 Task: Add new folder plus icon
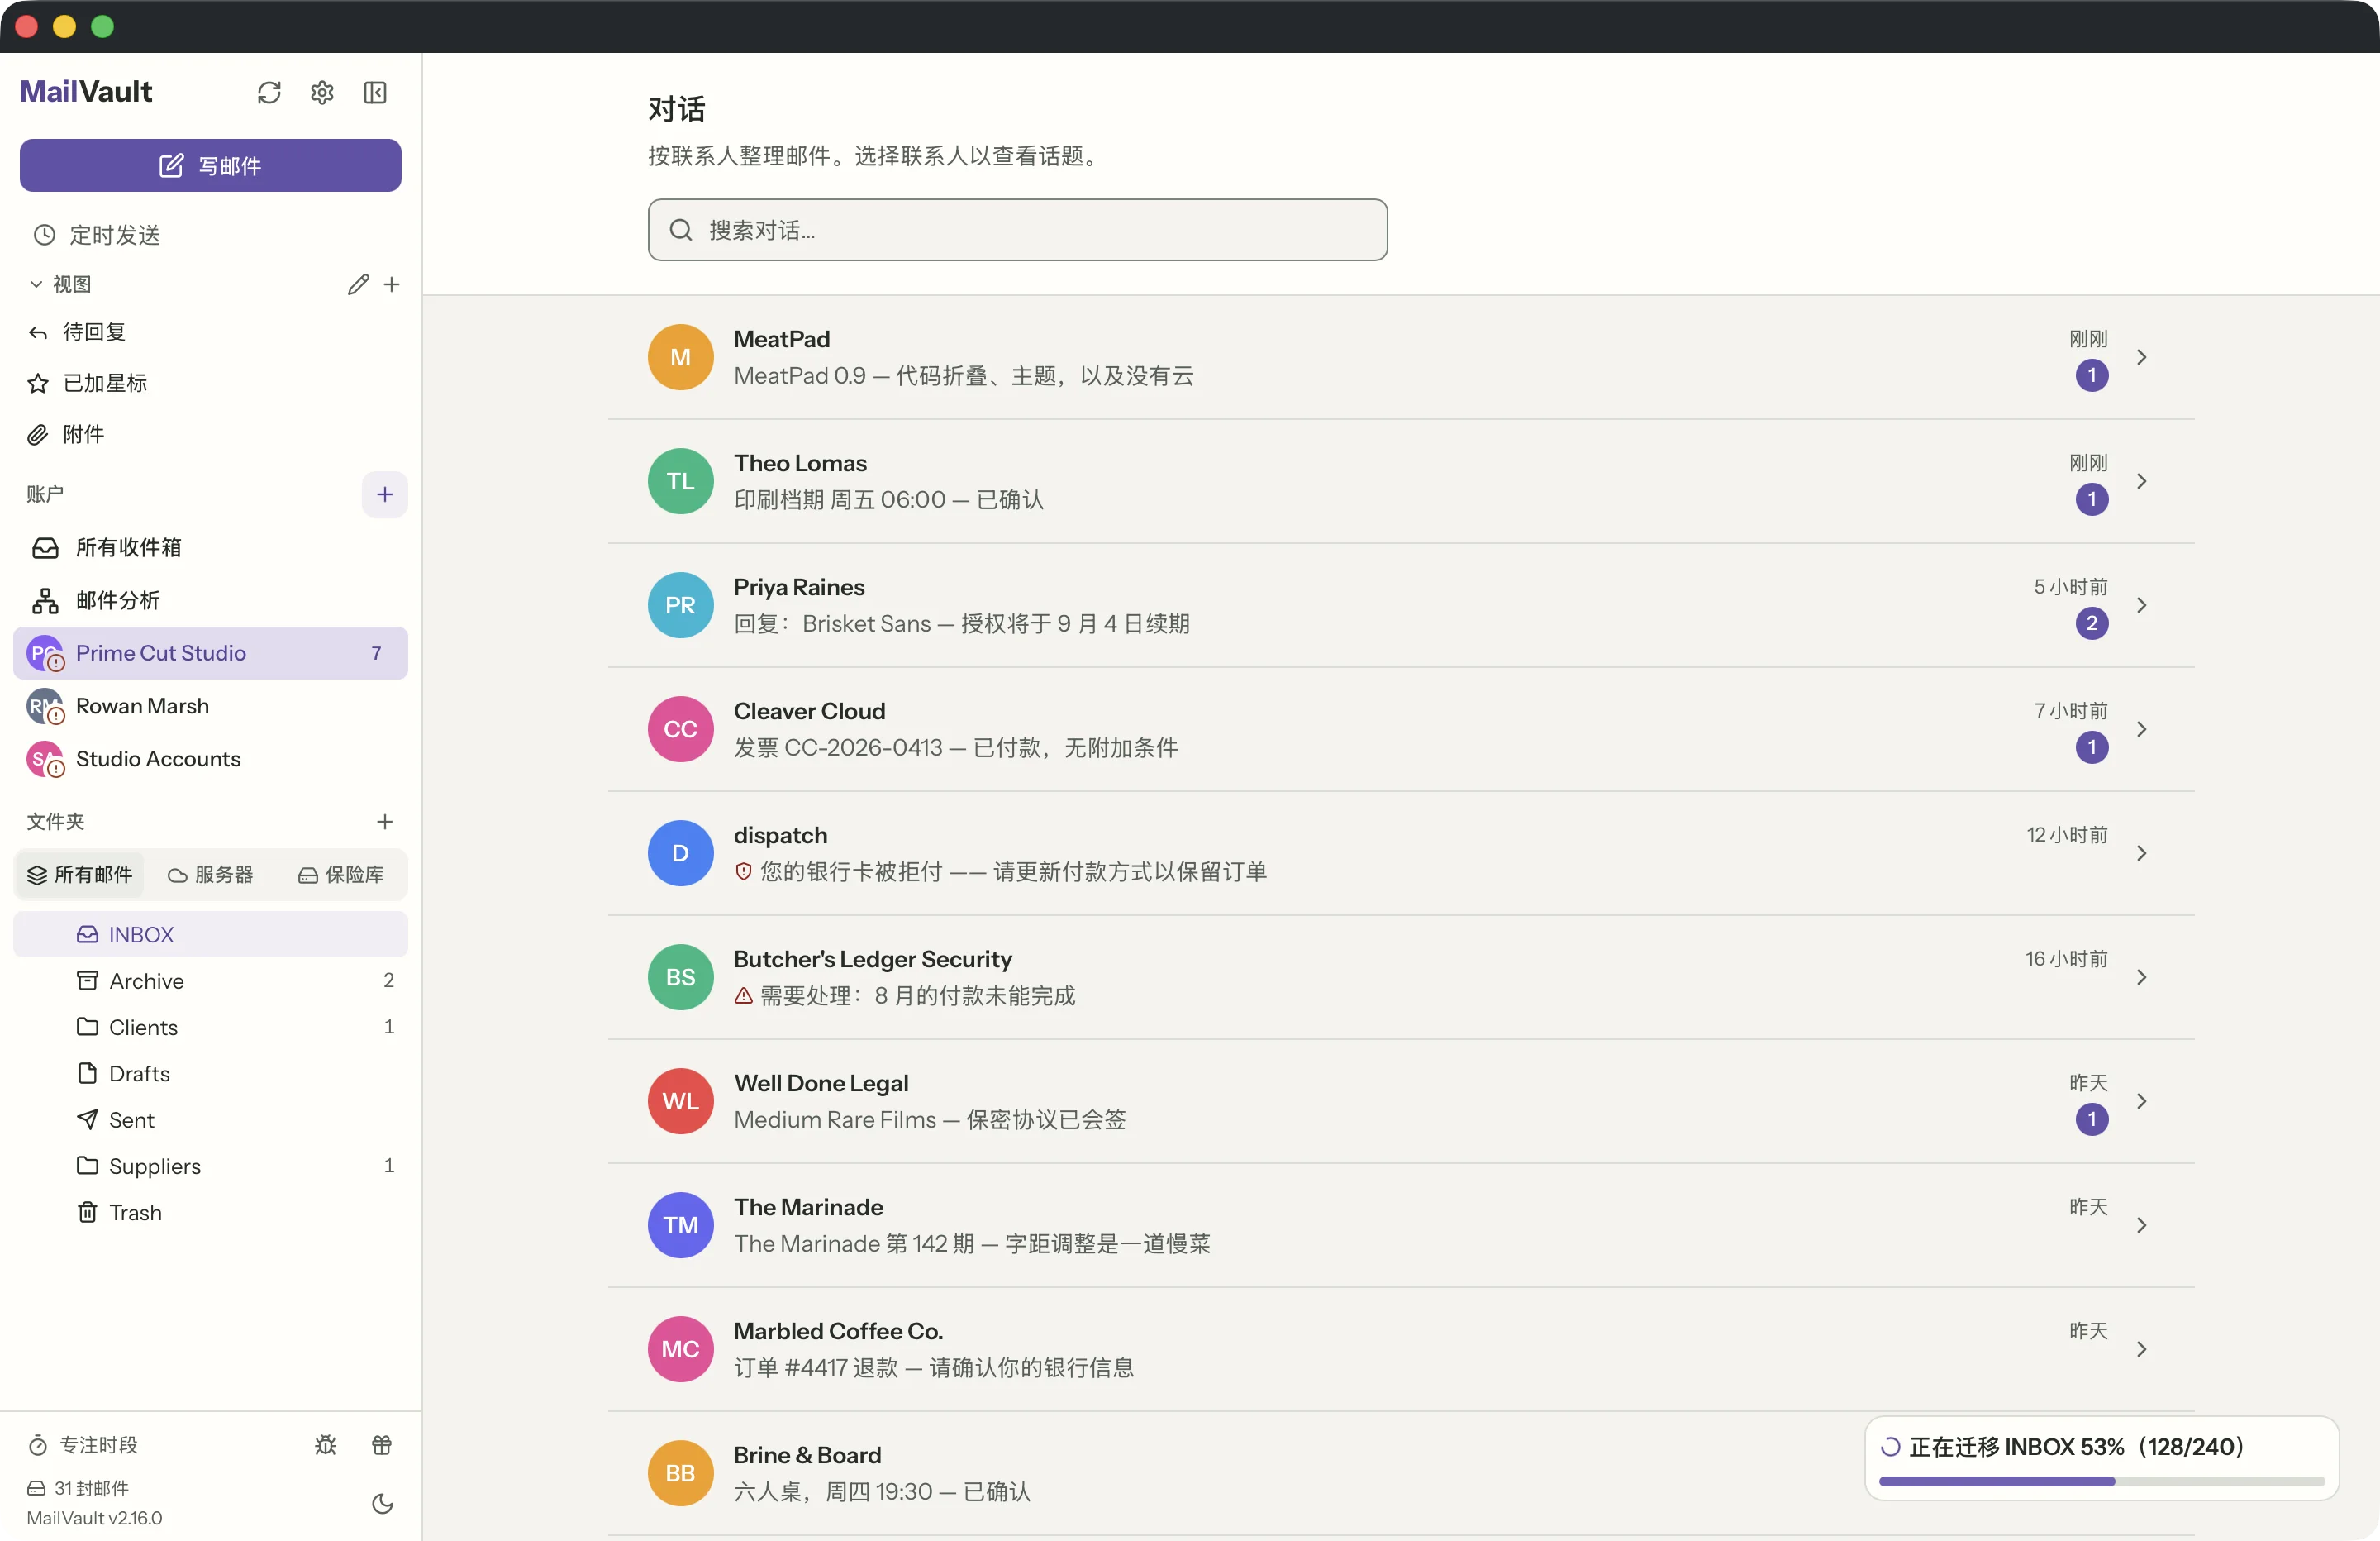(x=385, y=822)
